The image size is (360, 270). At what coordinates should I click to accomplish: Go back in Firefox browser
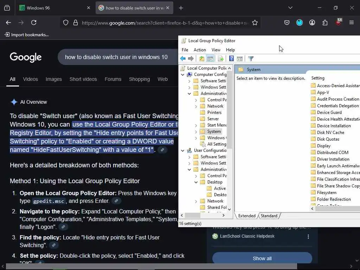(8, 22)
